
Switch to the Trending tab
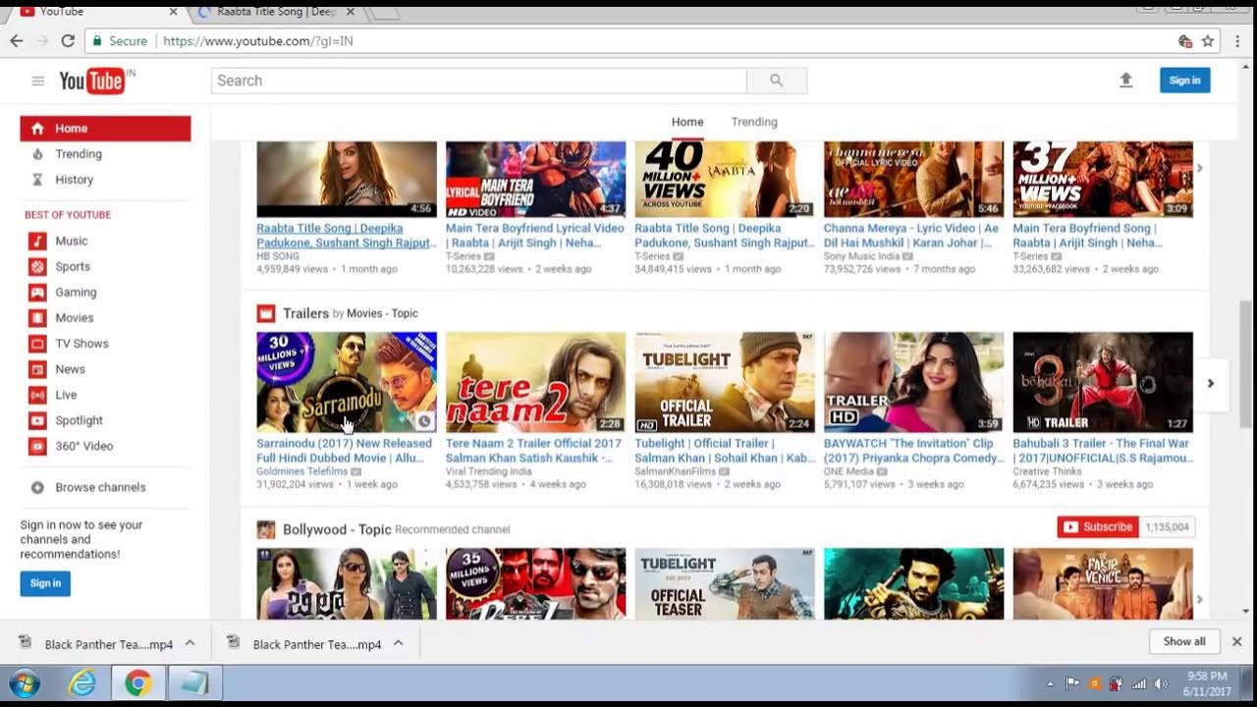click(754, 122)
